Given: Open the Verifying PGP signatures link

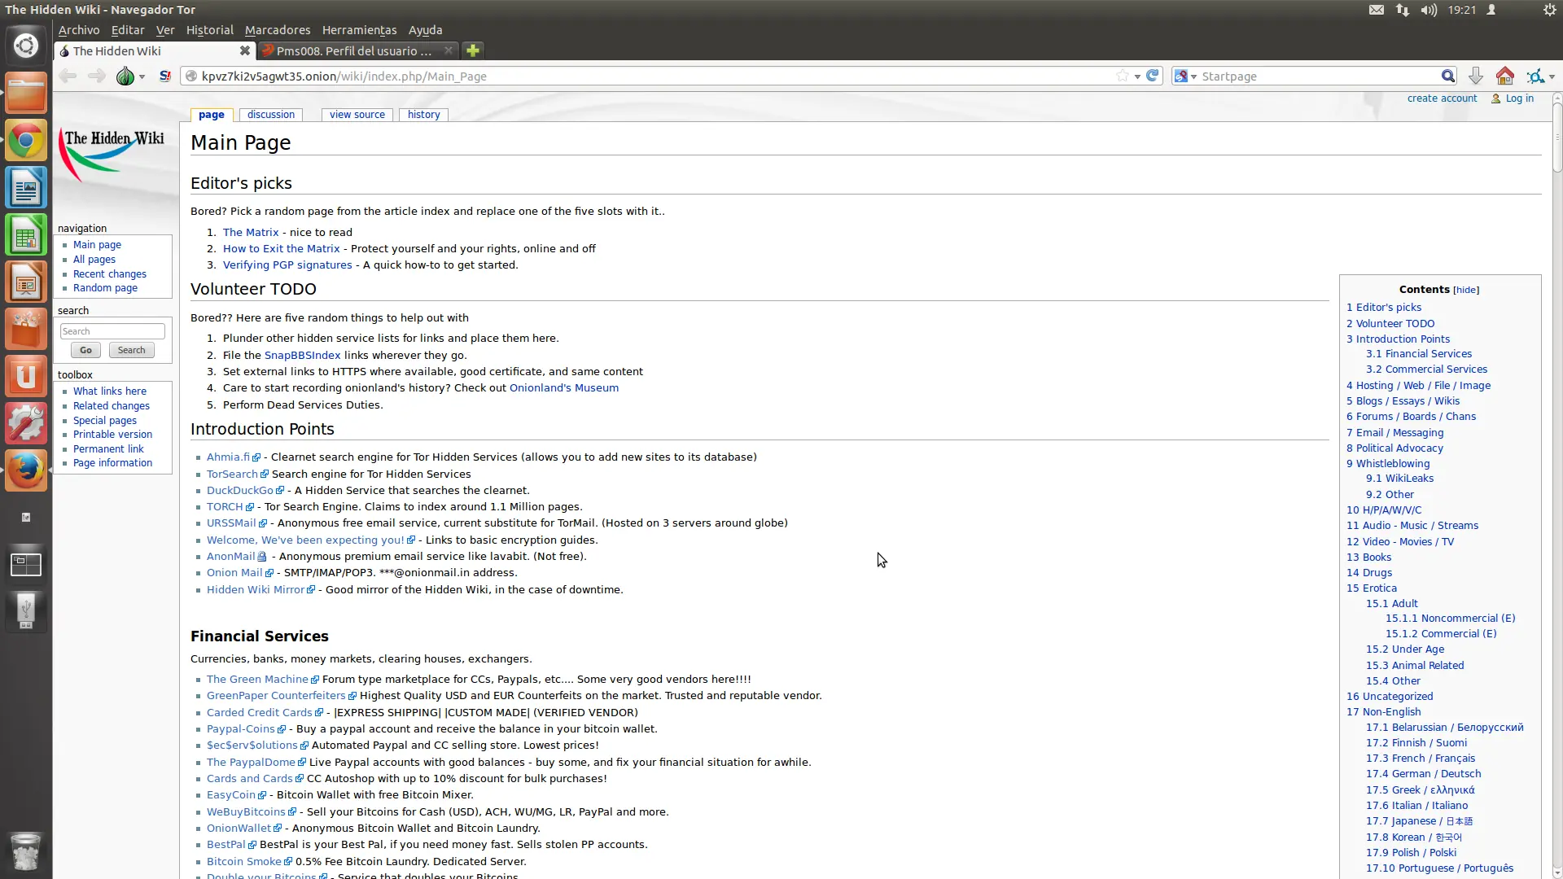Looking at the screenshot, I should click(x=287, y=265).
